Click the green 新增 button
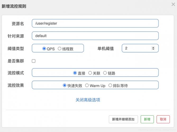This screenshot has height=132, width=177. pos(147,119)
